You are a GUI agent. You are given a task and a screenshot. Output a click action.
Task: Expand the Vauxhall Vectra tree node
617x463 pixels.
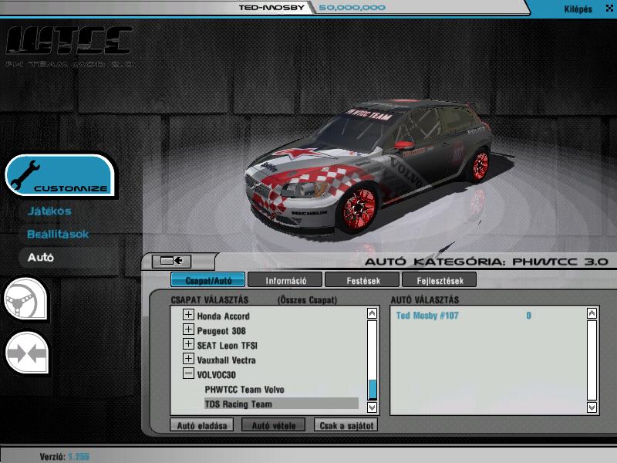188,358
